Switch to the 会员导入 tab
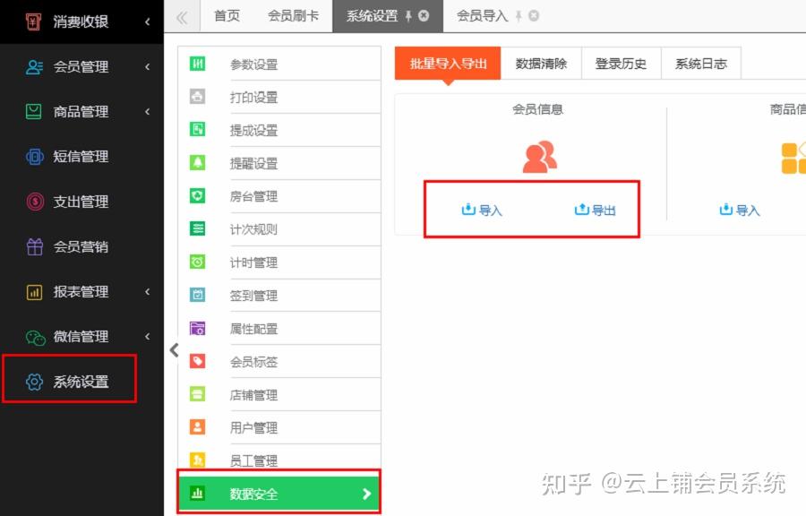This screenshot has height=516, width=806. click(482, 16)
